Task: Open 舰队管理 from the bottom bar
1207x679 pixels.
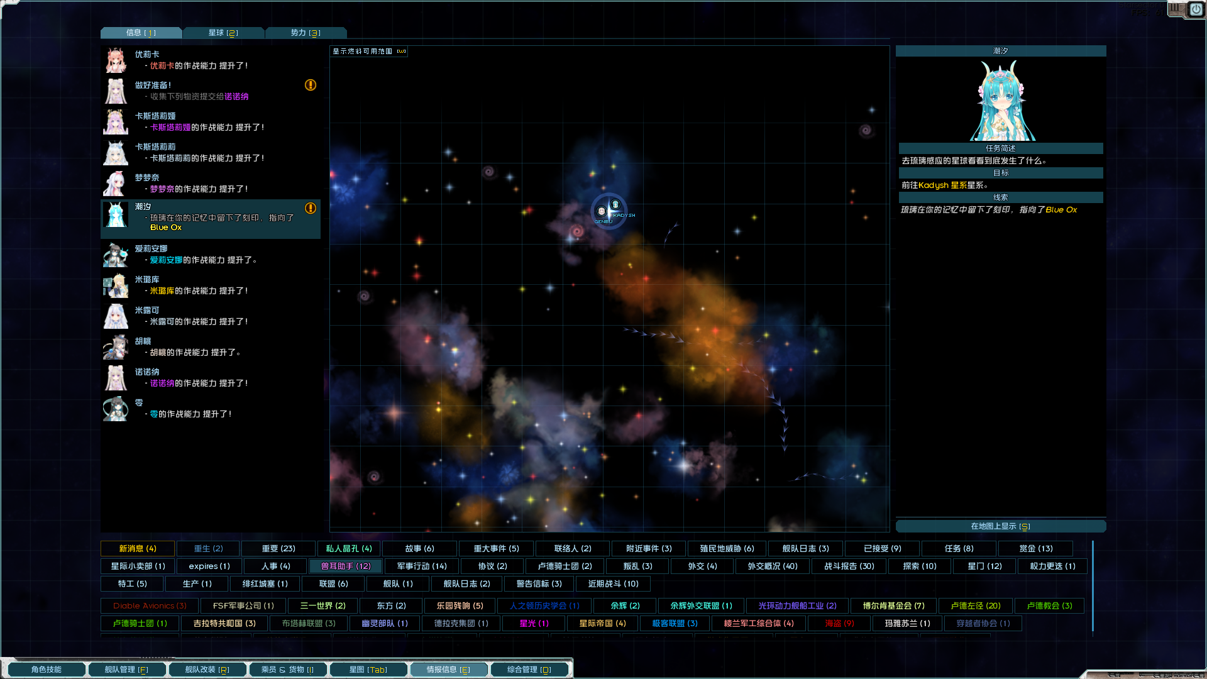Action: click(x=126, y=670)
